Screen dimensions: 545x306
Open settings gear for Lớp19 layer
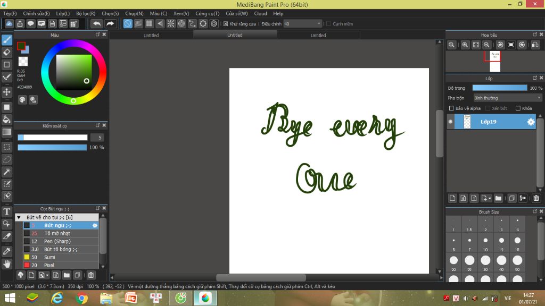click(x=531, y=122)
